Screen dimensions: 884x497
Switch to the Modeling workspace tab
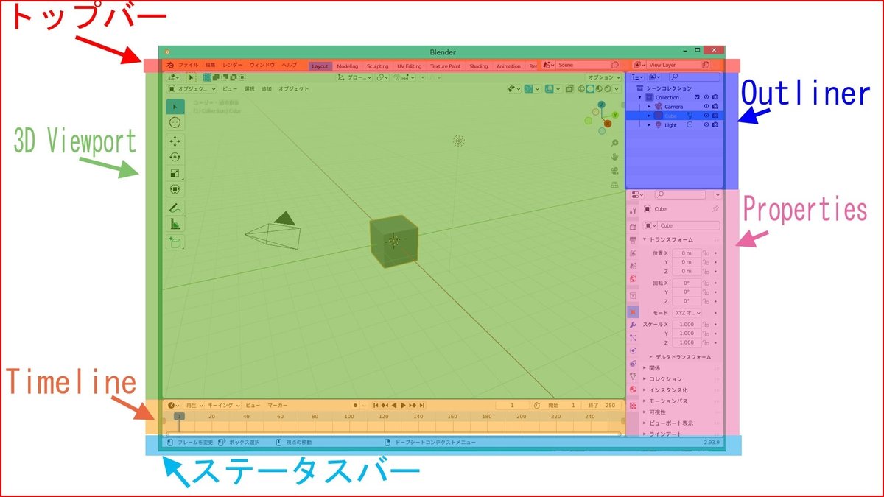[x=347, y=66]
